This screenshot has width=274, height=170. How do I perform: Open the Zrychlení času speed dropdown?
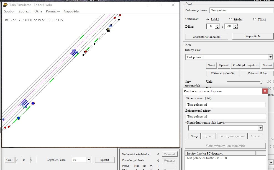click(88, 160)
